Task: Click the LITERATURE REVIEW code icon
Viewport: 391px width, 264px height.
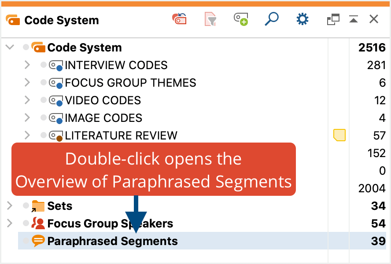Action: (56, 136)
